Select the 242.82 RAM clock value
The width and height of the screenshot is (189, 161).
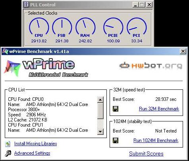pos(85,41)
